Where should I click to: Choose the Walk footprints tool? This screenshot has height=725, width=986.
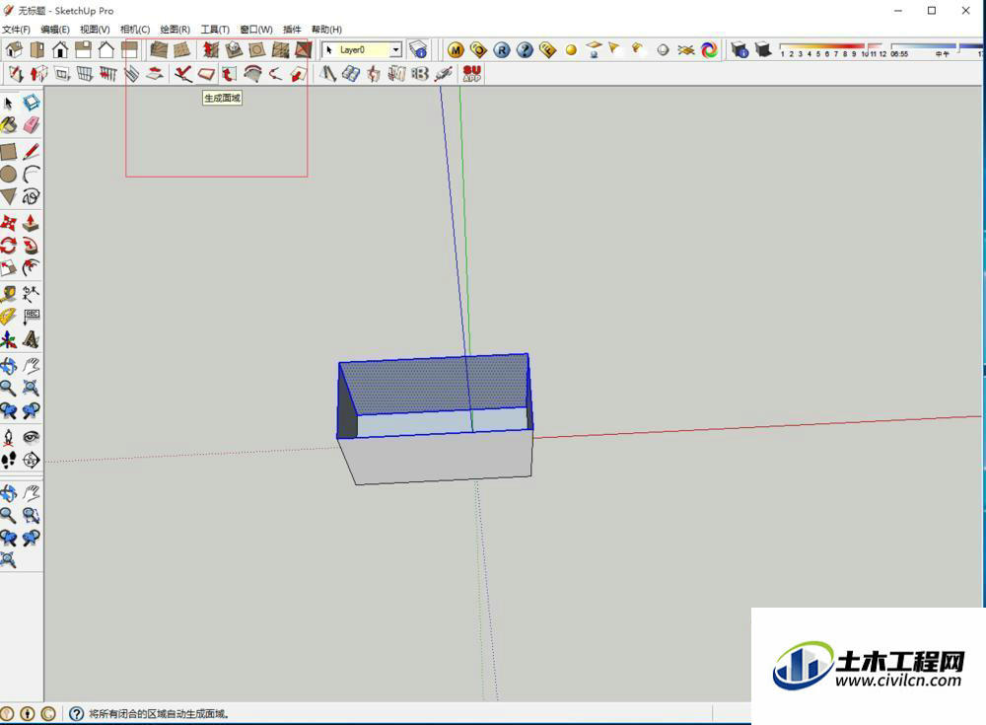(8, 460)
